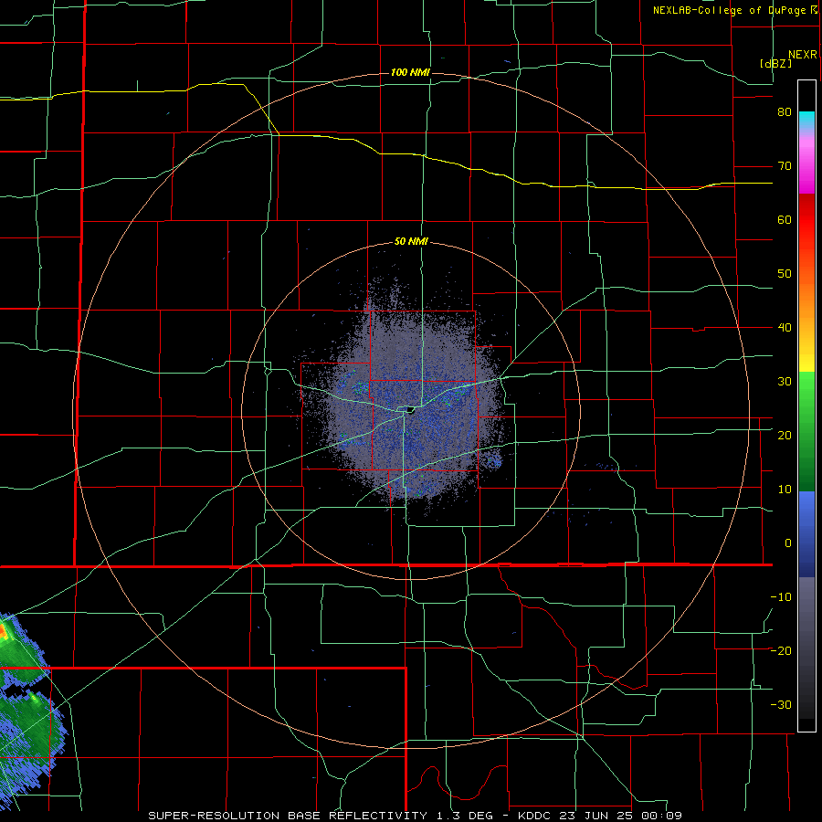Click the dBZ units label above legend
The height and width of the screenshot is (822, 822).
point(775,64)
